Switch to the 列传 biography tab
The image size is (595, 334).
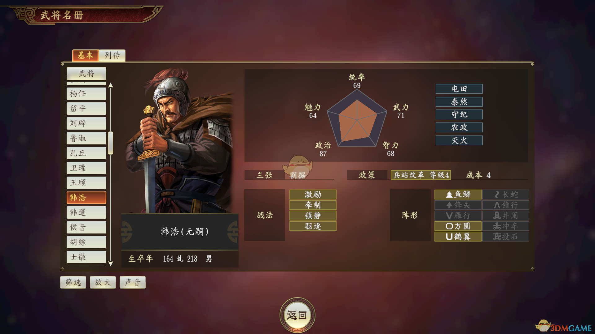(x=112, y=55)
